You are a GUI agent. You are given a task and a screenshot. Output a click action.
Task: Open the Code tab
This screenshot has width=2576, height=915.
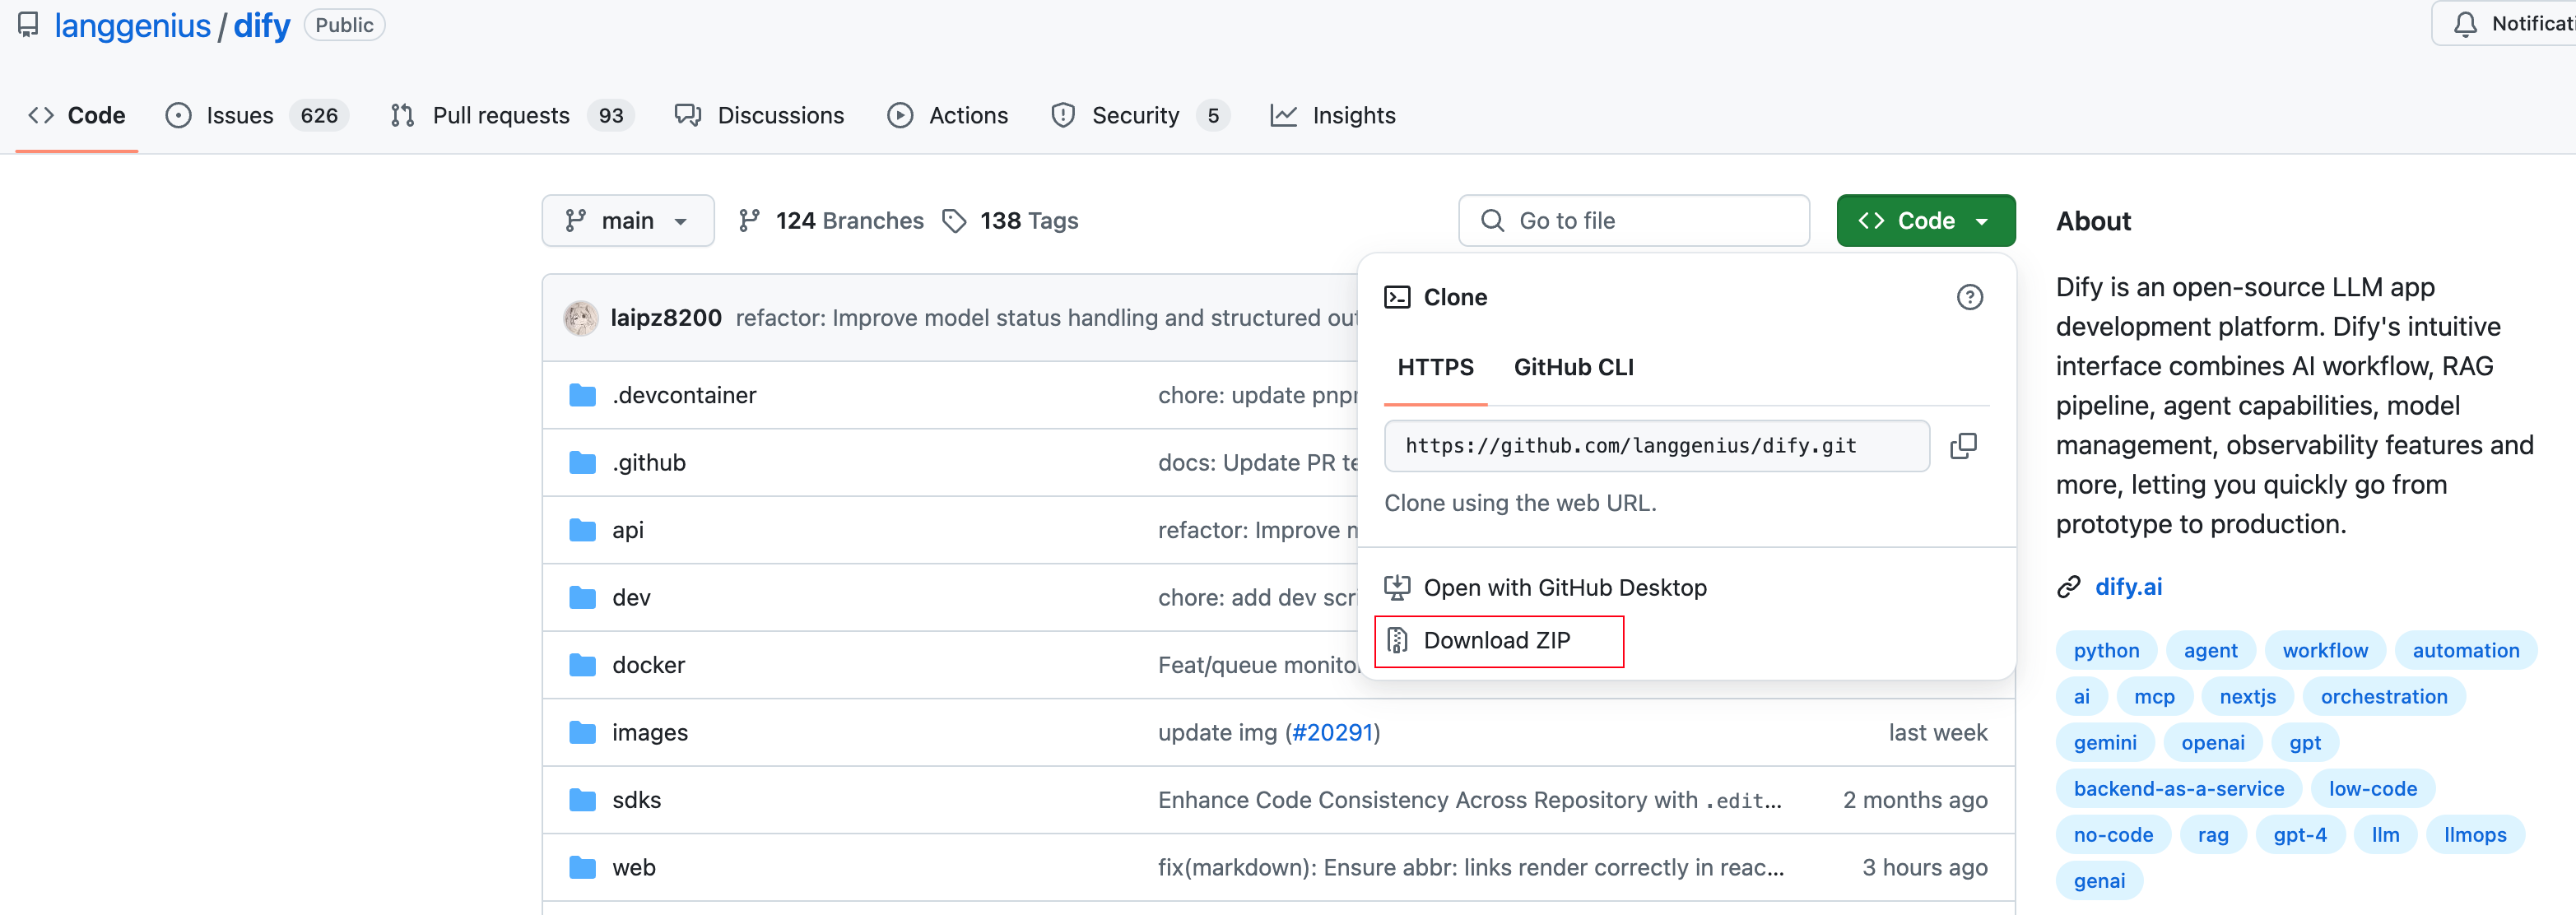77,116
